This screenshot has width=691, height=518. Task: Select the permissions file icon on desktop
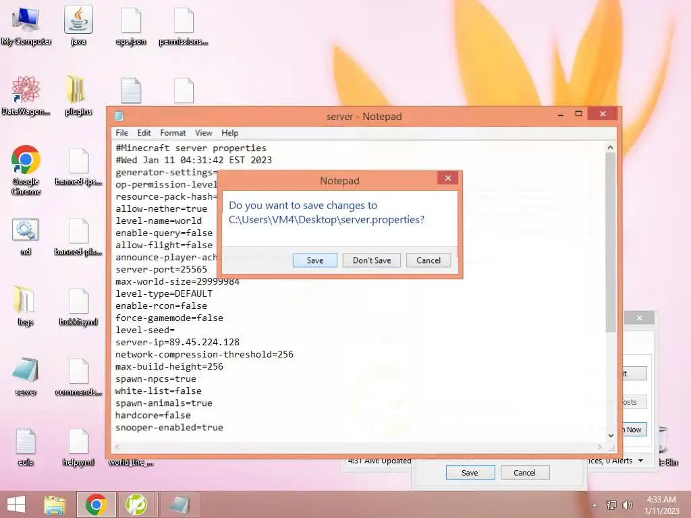coord(184,26)
